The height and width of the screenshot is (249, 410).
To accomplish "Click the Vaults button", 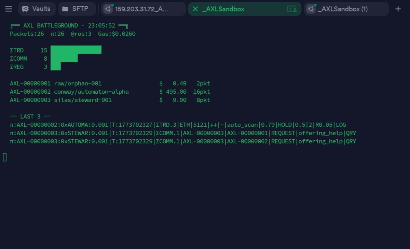I will coord(37,9).
